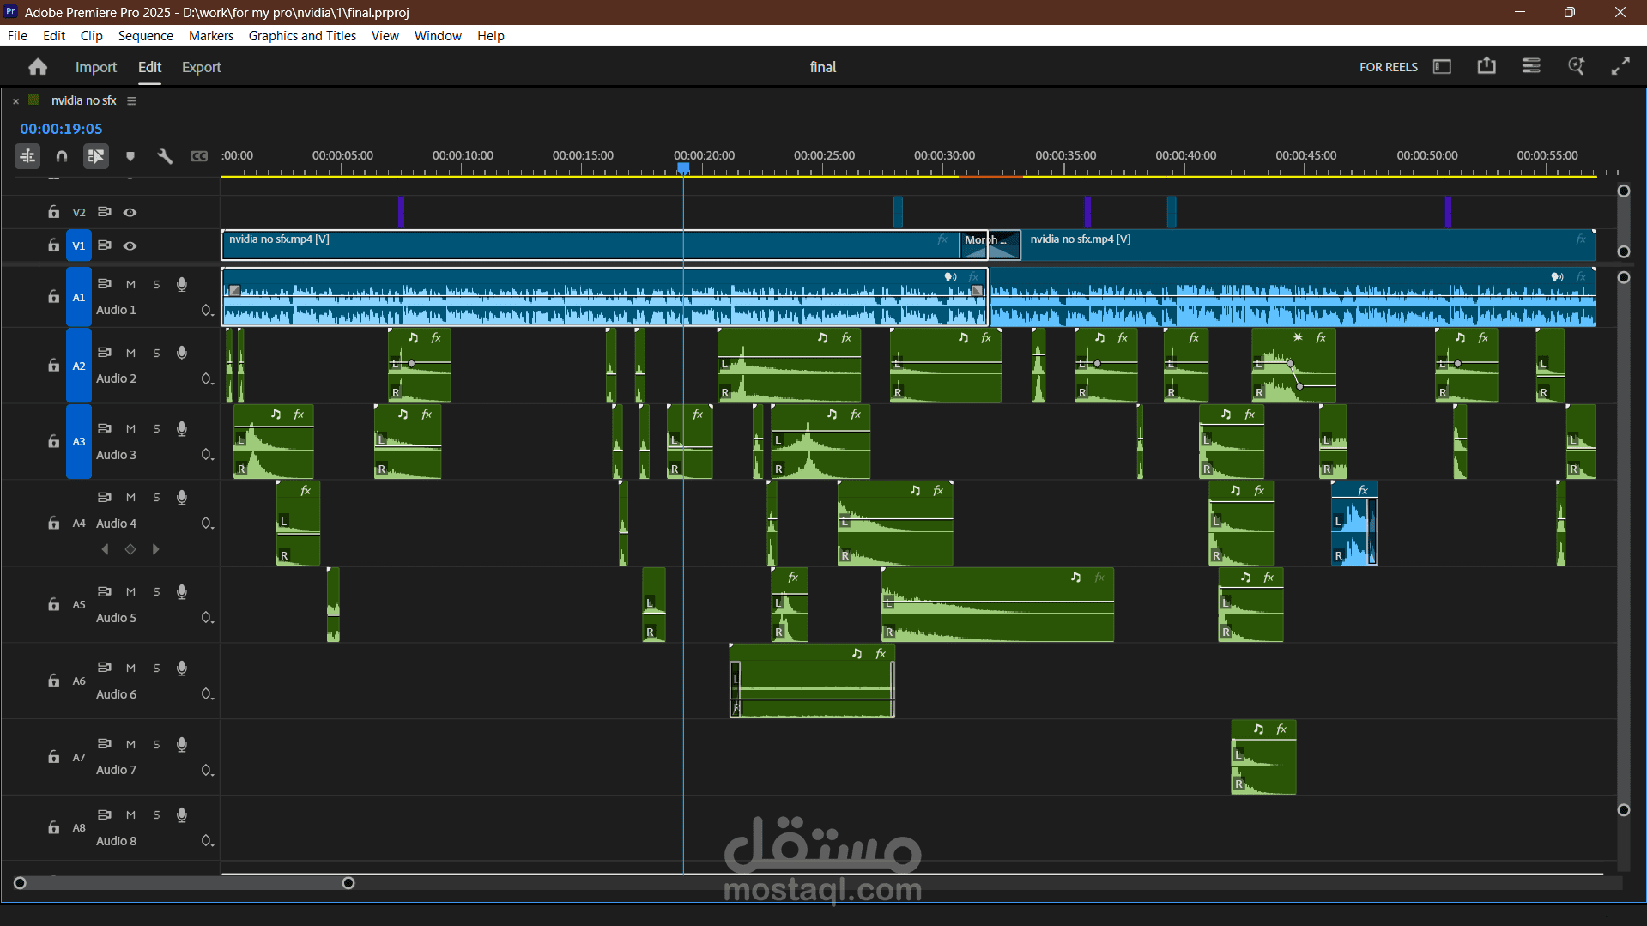Open Audio 8 keyframe options
The height and width of the screenshot is (926, 1647).
click(x=207, y=841)
